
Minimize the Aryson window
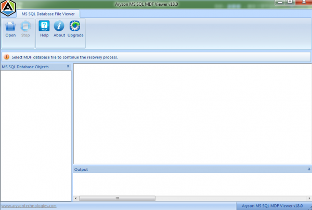[x=280, y=2]
